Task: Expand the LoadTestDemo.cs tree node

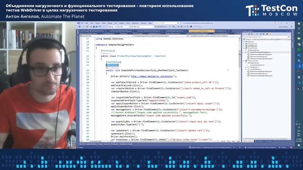Action: tap(246, 69)
